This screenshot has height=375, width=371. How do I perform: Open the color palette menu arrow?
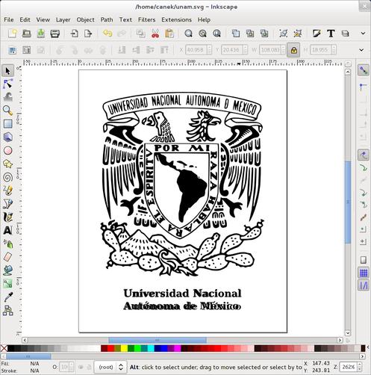pos(369,347)
